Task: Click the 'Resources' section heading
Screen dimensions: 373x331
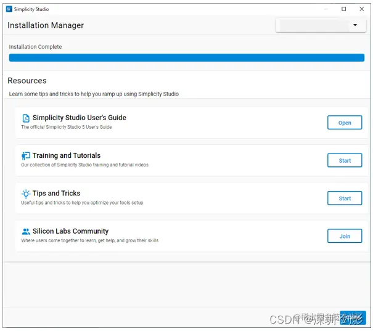Action: tap(27, 81)
